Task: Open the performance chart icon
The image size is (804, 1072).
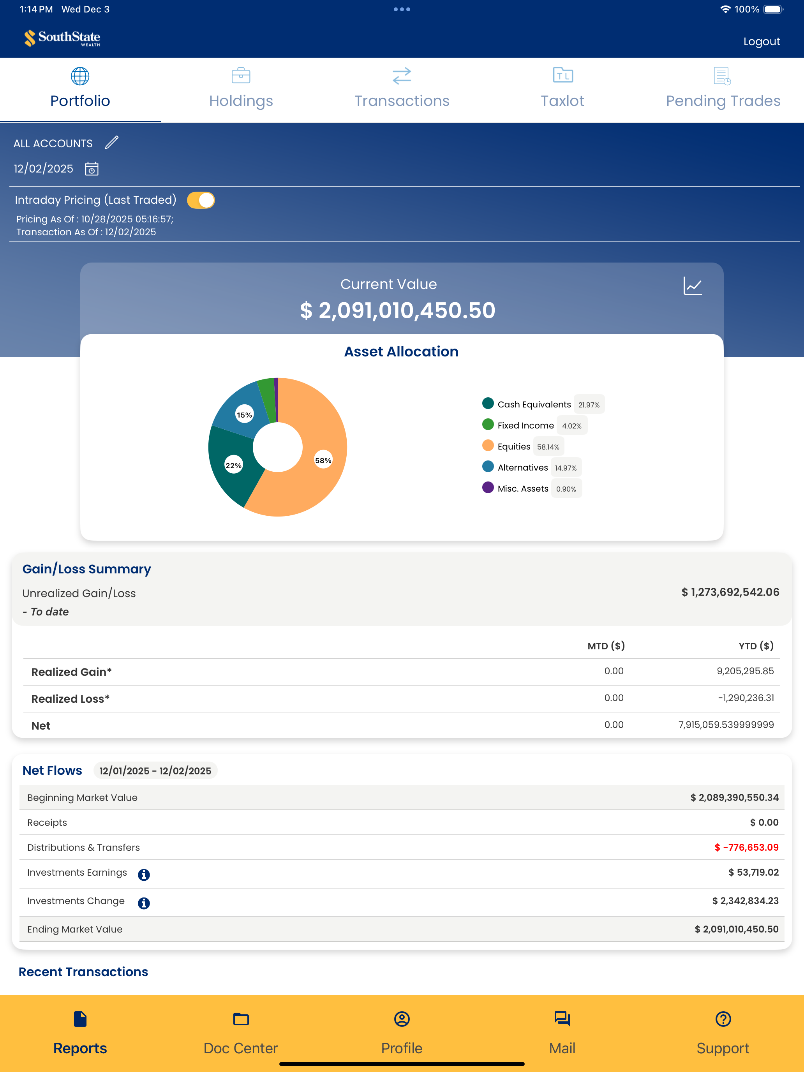Action: click(693, 286)
